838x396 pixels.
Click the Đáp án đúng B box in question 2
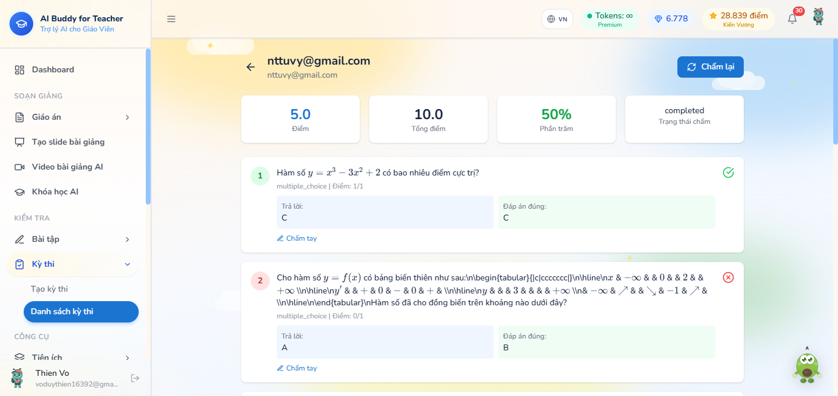coord(607,342)
